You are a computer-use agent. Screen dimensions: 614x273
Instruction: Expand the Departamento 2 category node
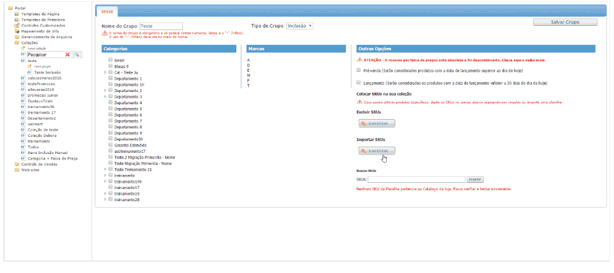[105, 90]
